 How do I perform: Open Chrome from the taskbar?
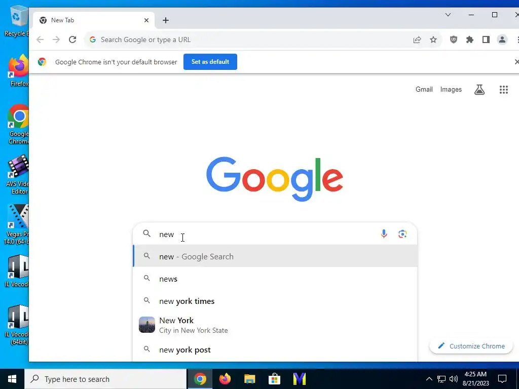pyautogui.click(x=200, y=379)
